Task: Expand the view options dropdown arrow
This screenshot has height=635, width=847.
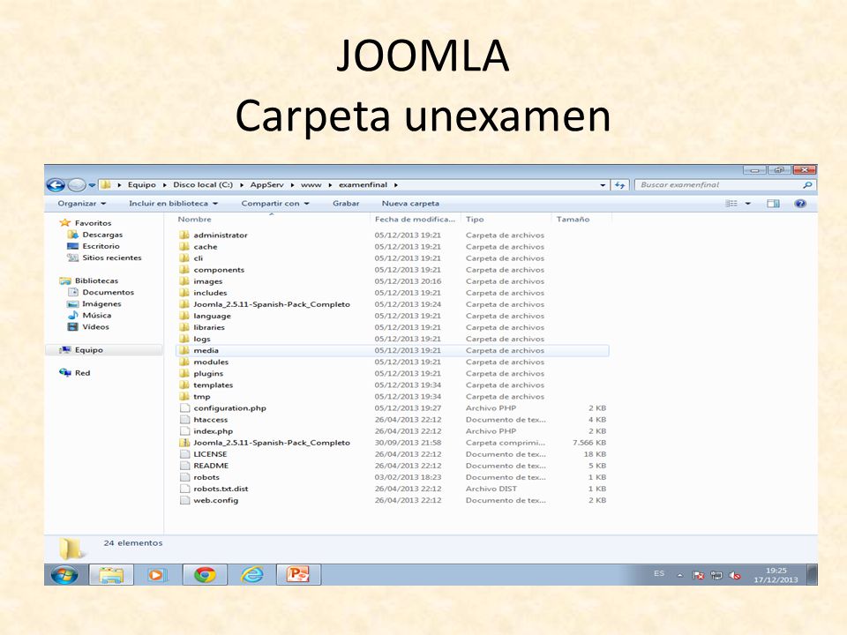Action: [x=748, y=204]
